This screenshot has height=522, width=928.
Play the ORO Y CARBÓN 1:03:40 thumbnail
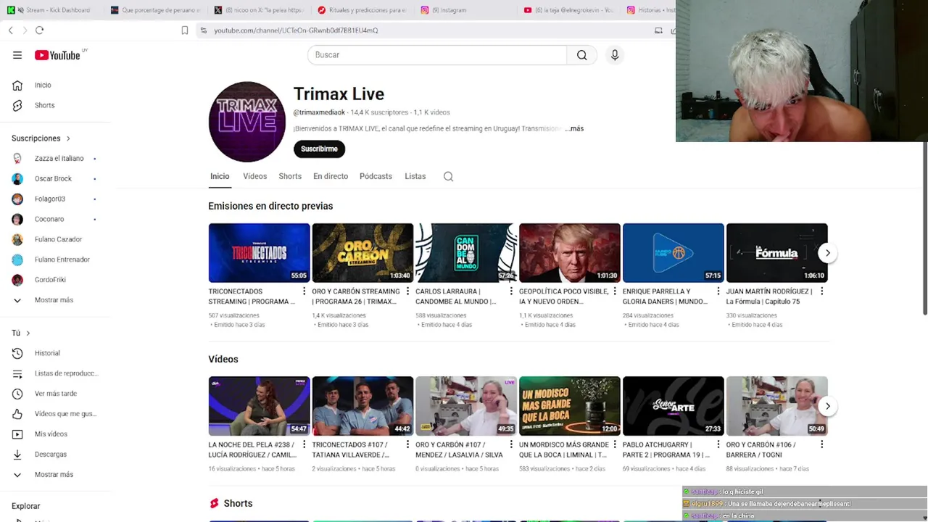(362, 253)
